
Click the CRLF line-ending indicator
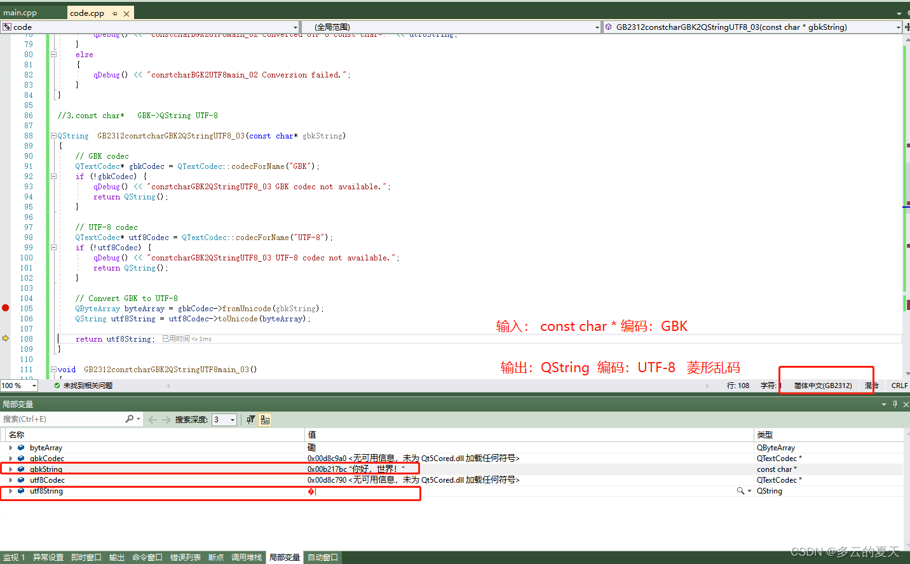click(x=899, y=385)
